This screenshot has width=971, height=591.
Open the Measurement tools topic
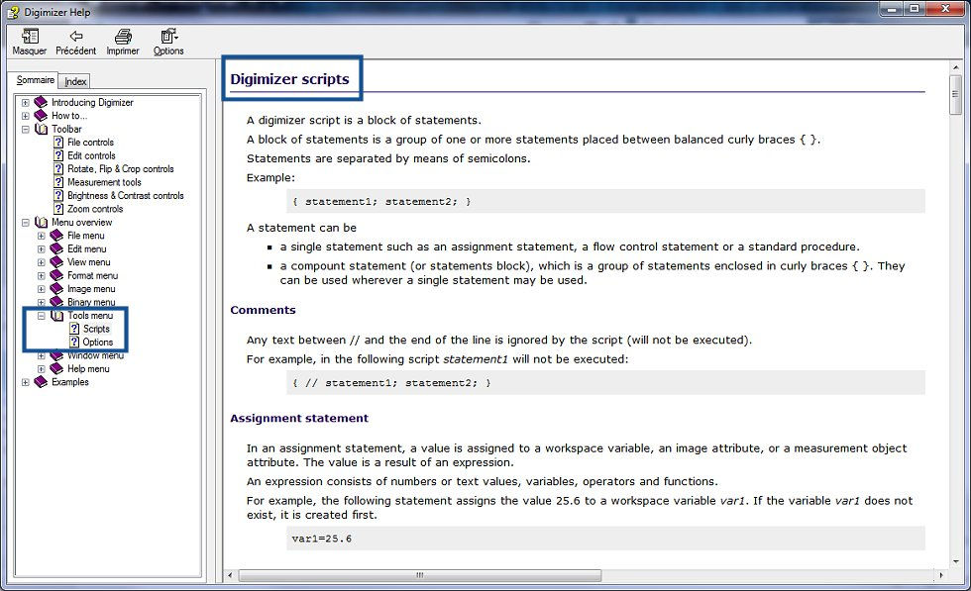pos(104,182)
